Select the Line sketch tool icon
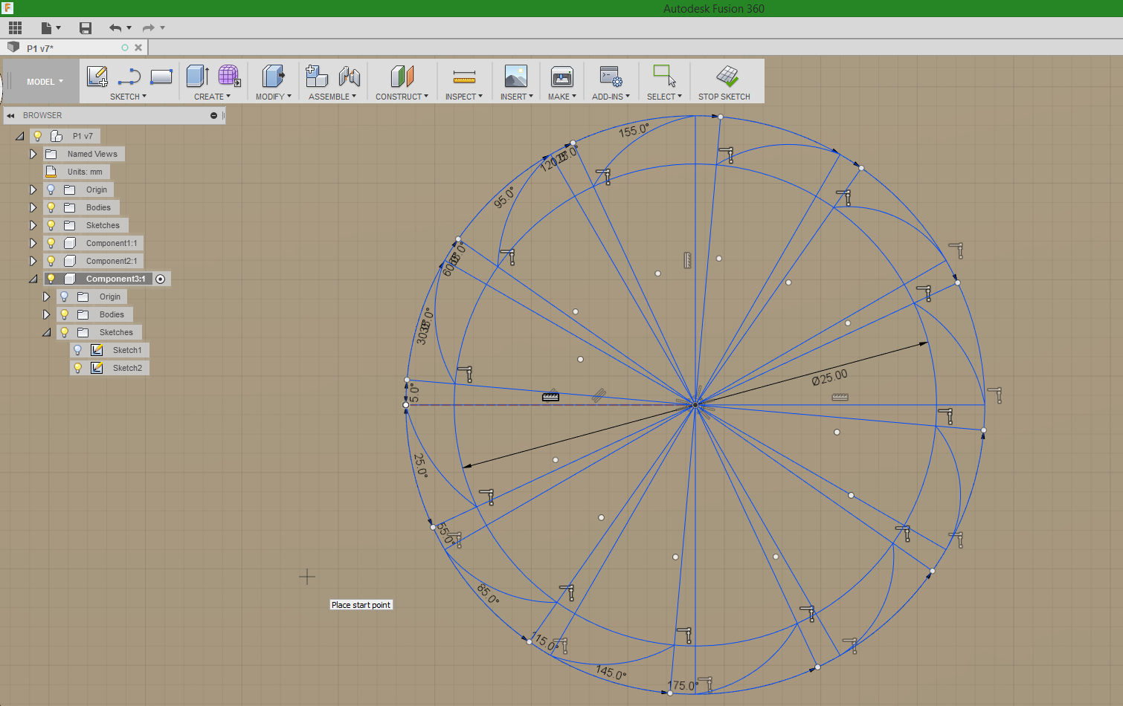The image size is (1123, 706). tap(129, 76)
